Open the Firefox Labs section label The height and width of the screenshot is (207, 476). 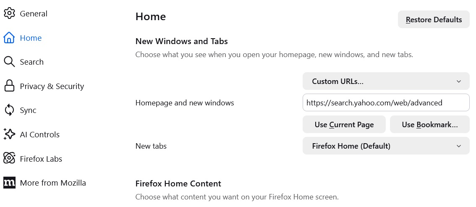click(41, 159)
